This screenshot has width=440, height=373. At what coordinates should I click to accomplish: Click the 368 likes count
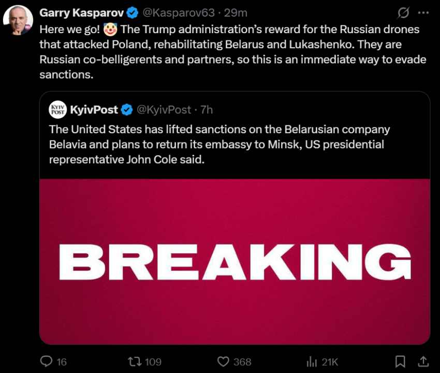click(x=242, y=362)
